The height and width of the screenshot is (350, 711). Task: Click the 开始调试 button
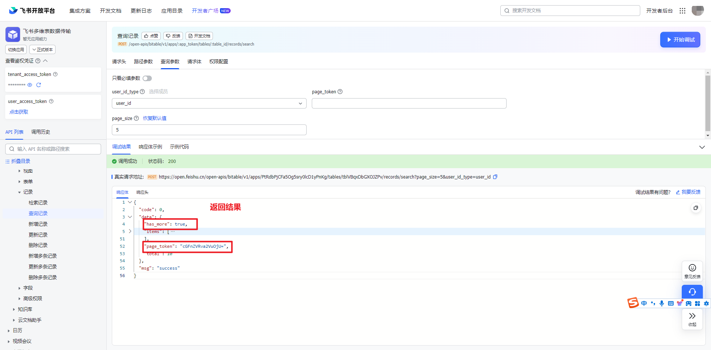tap(680, 40)
